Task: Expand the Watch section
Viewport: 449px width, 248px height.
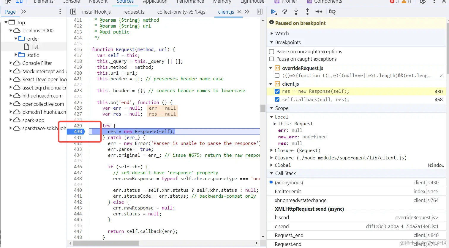Action: 271,33
